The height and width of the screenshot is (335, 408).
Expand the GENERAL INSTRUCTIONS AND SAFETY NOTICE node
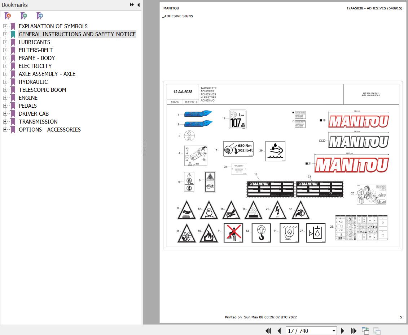(5, 34)
